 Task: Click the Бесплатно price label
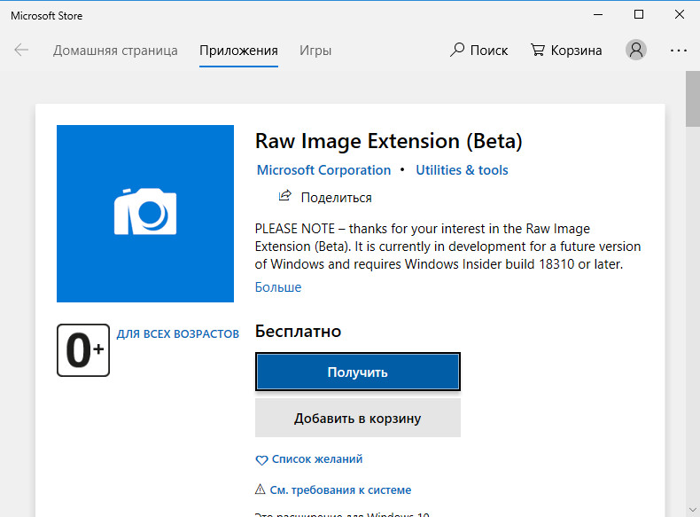click(x=299, y=332)
